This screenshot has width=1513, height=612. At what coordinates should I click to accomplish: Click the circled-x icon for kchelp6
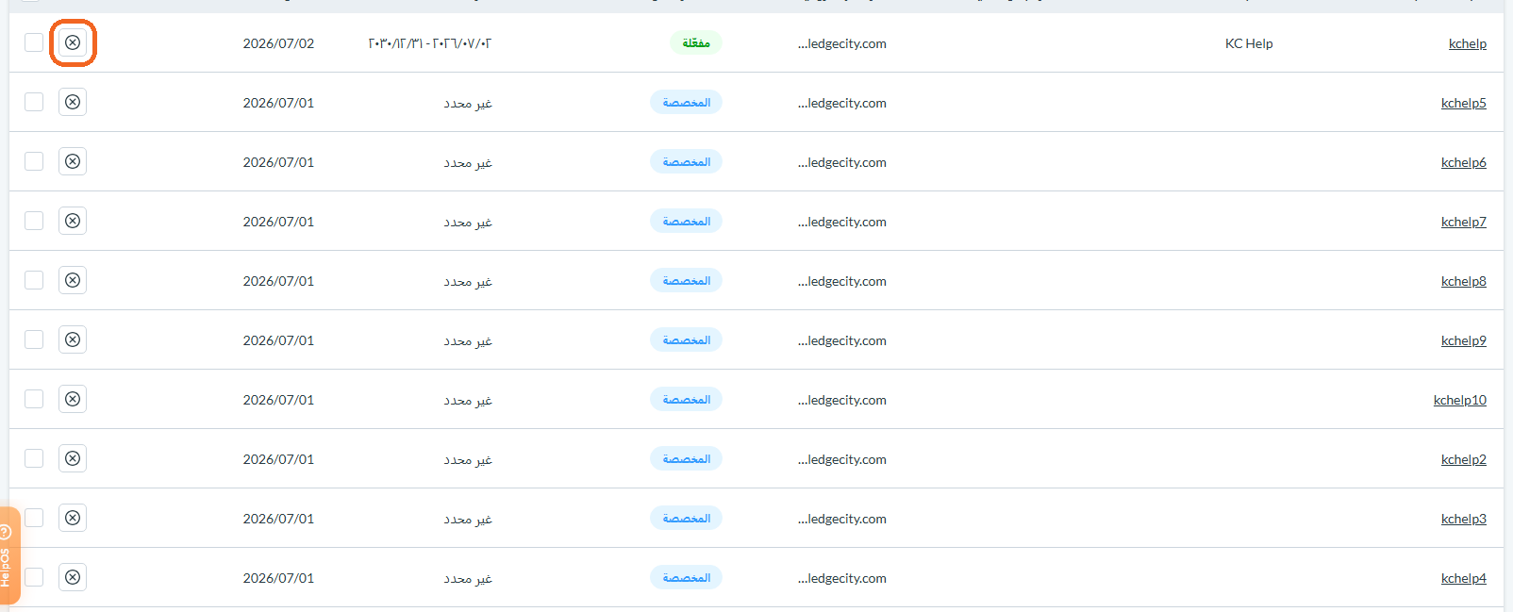coord(73,161)
